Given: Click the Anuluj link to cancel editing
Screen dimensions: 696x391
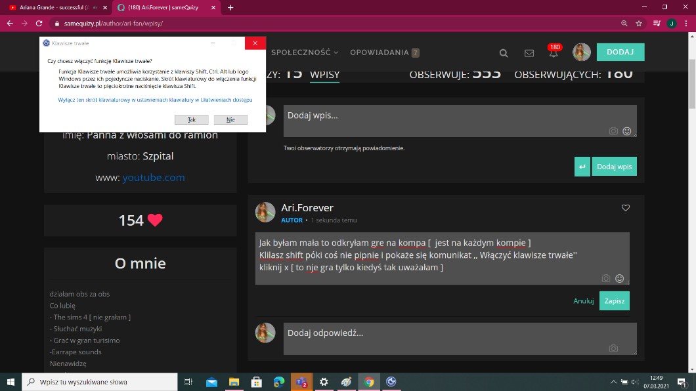Looking at the screenshot, I should click(583, 301).
